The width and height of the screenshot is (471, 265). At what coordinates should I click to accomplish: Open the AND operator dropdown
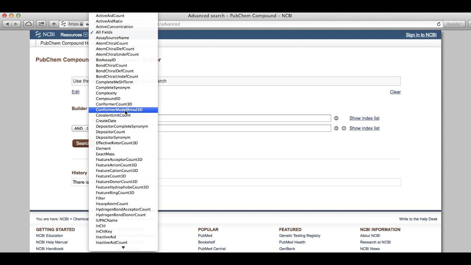point(80,128)
